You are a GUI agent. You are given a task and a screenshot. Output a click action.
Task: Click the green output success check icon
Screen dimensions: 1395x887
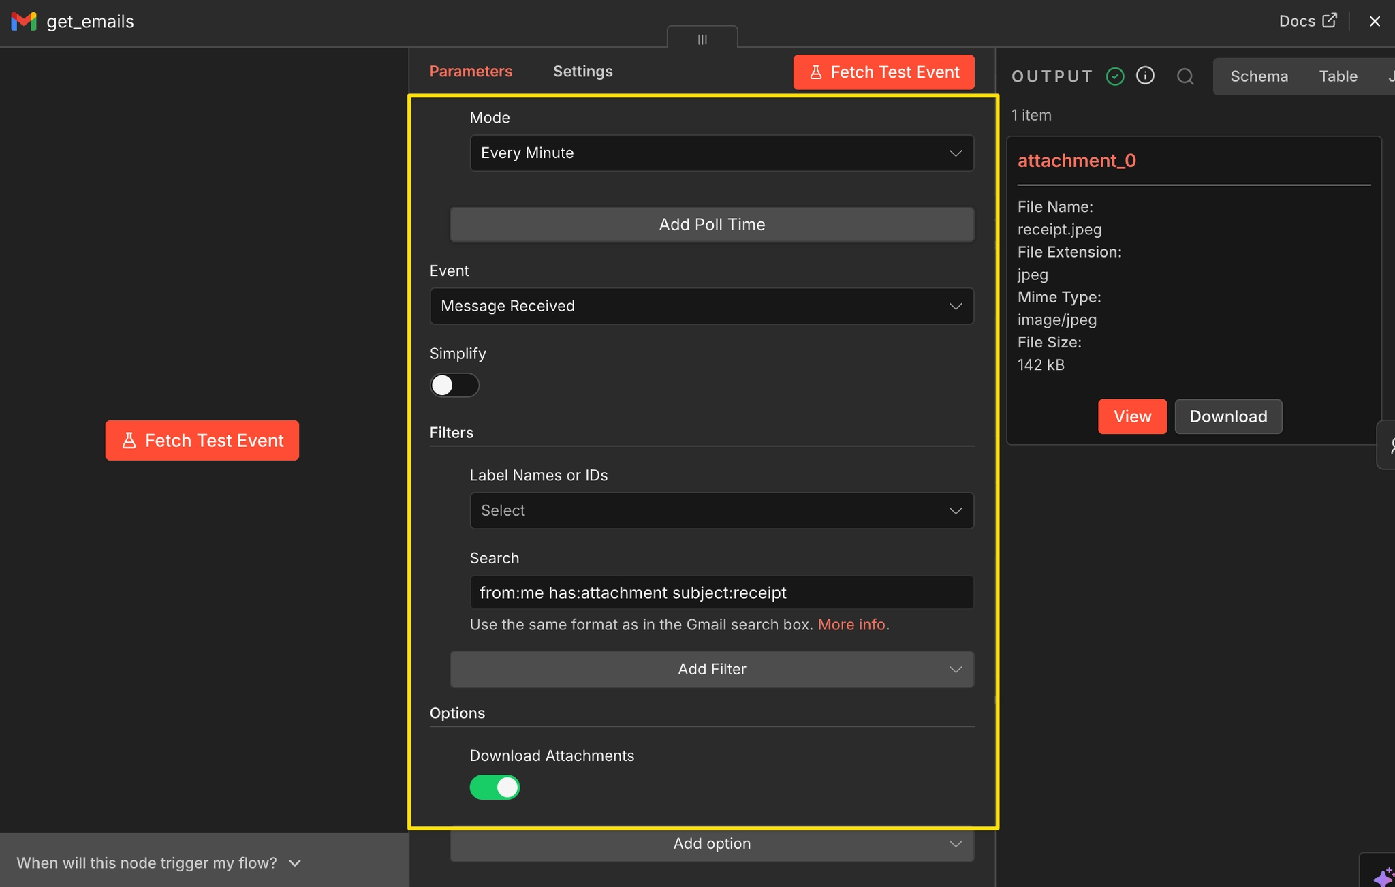point(1115,76)
